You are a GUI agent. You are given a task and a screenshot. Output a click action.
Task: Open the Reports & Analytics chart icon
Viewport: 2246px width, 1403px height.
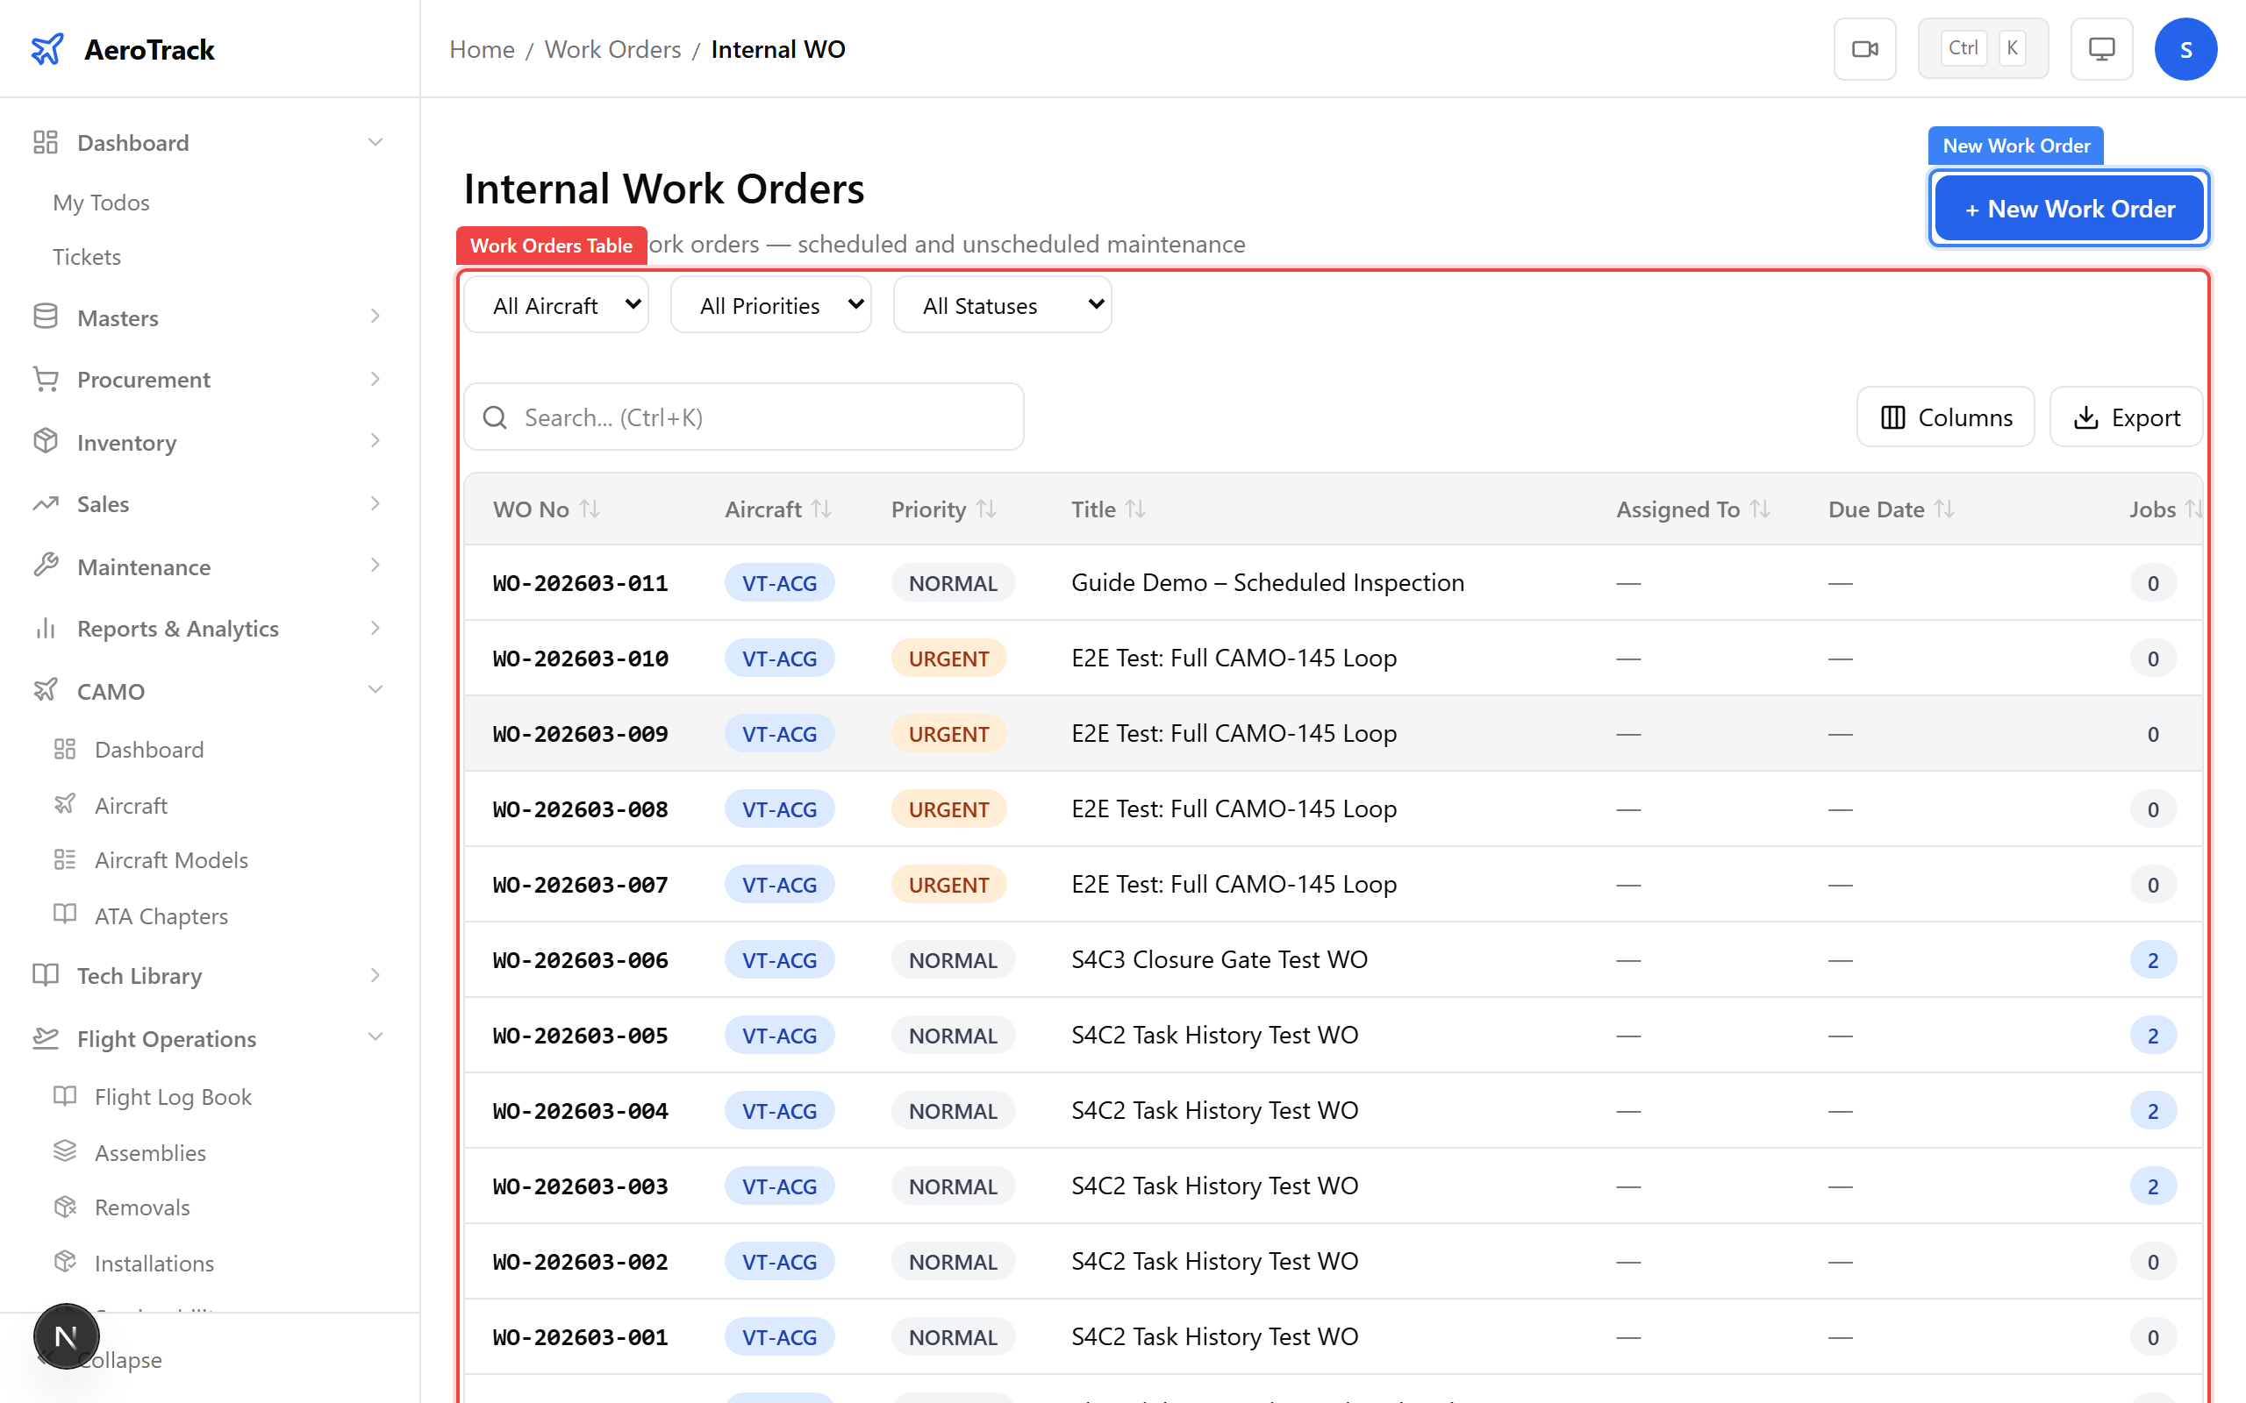coord(46,628)
